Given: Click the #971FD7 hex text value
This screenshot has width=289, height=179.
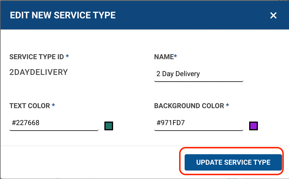Looking at the screenshot, I should 171,123.
